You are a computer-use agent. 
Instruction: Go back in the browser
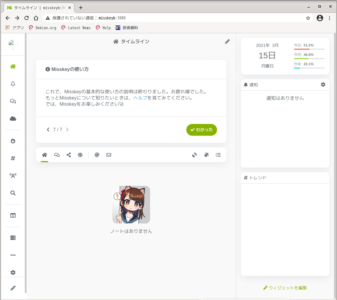point(8,18)
